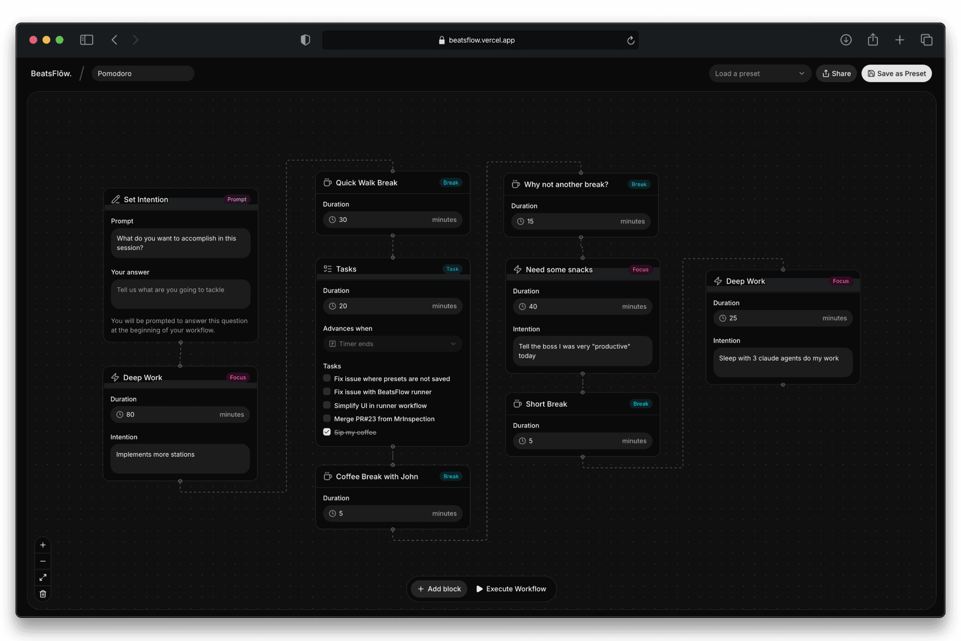Click the 25 minutes duration field
This screenshot has height=641, width=961.
point(783,318)
